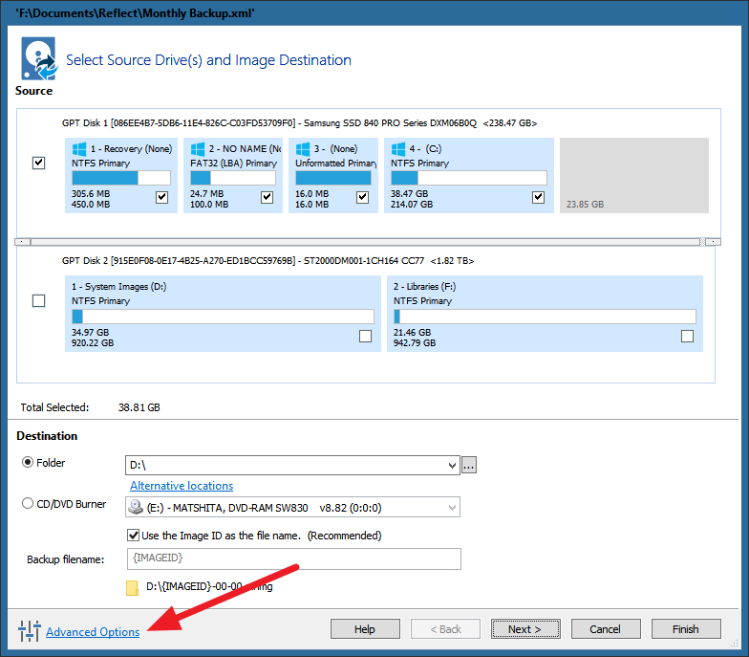The height and width of the screenshot is (657, 749).
Task: Click Windows logo on Recovery partition
Action: [79, 149]
